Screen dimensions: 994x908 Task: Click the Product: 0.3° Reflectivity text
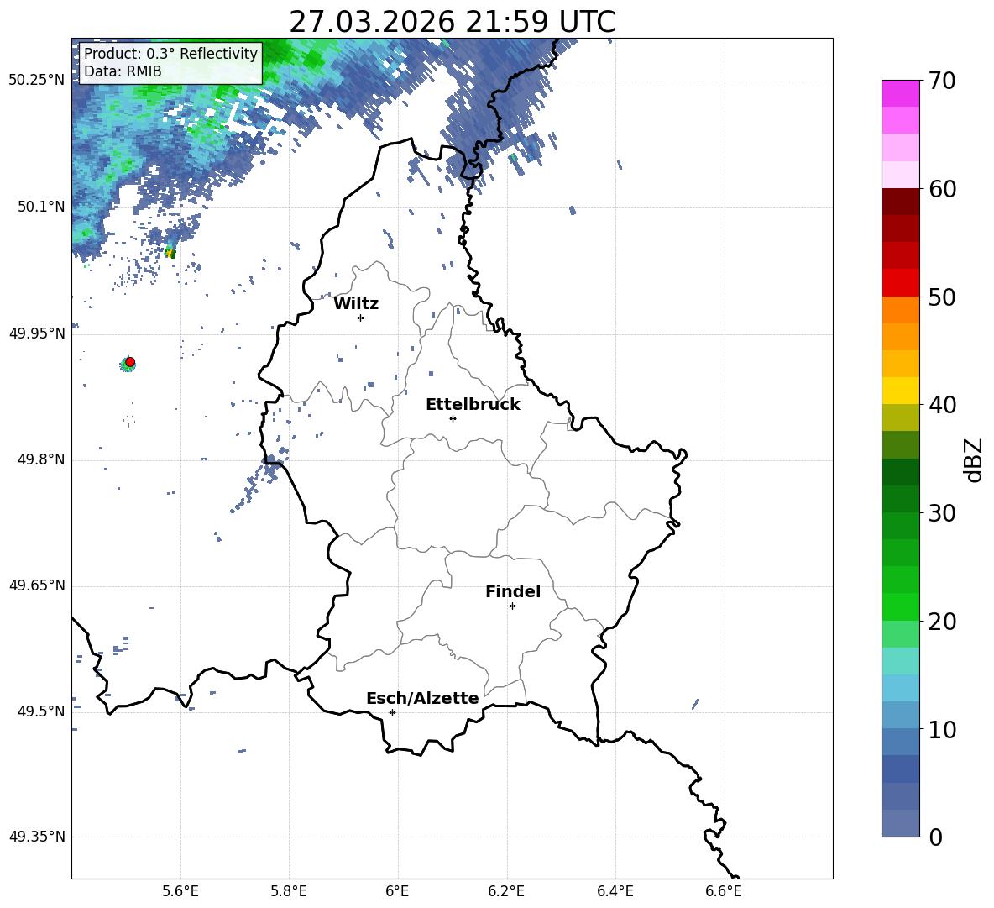[171, 53]
